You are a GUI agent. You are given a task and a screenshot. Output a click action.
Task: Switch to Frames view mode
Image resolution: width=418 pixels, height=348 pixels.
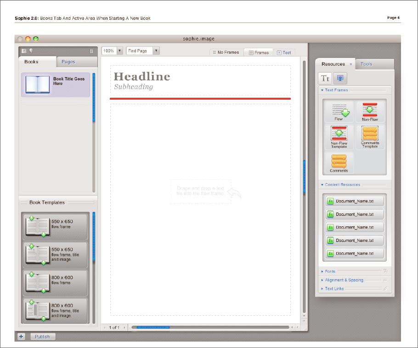(x=259, y=52)
